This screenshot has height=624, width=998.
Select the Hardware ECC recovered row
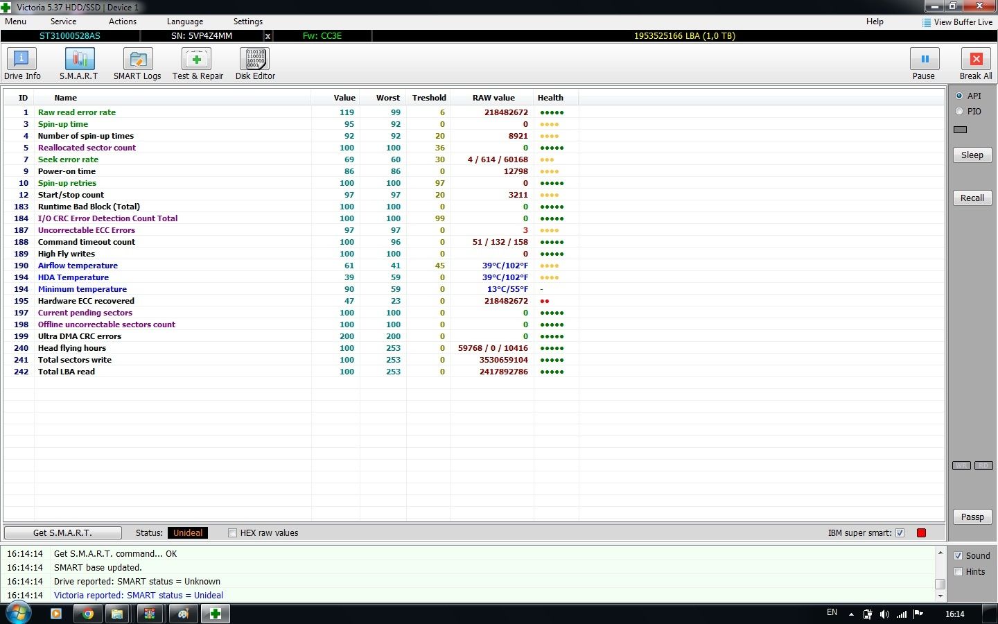(474, 301)
